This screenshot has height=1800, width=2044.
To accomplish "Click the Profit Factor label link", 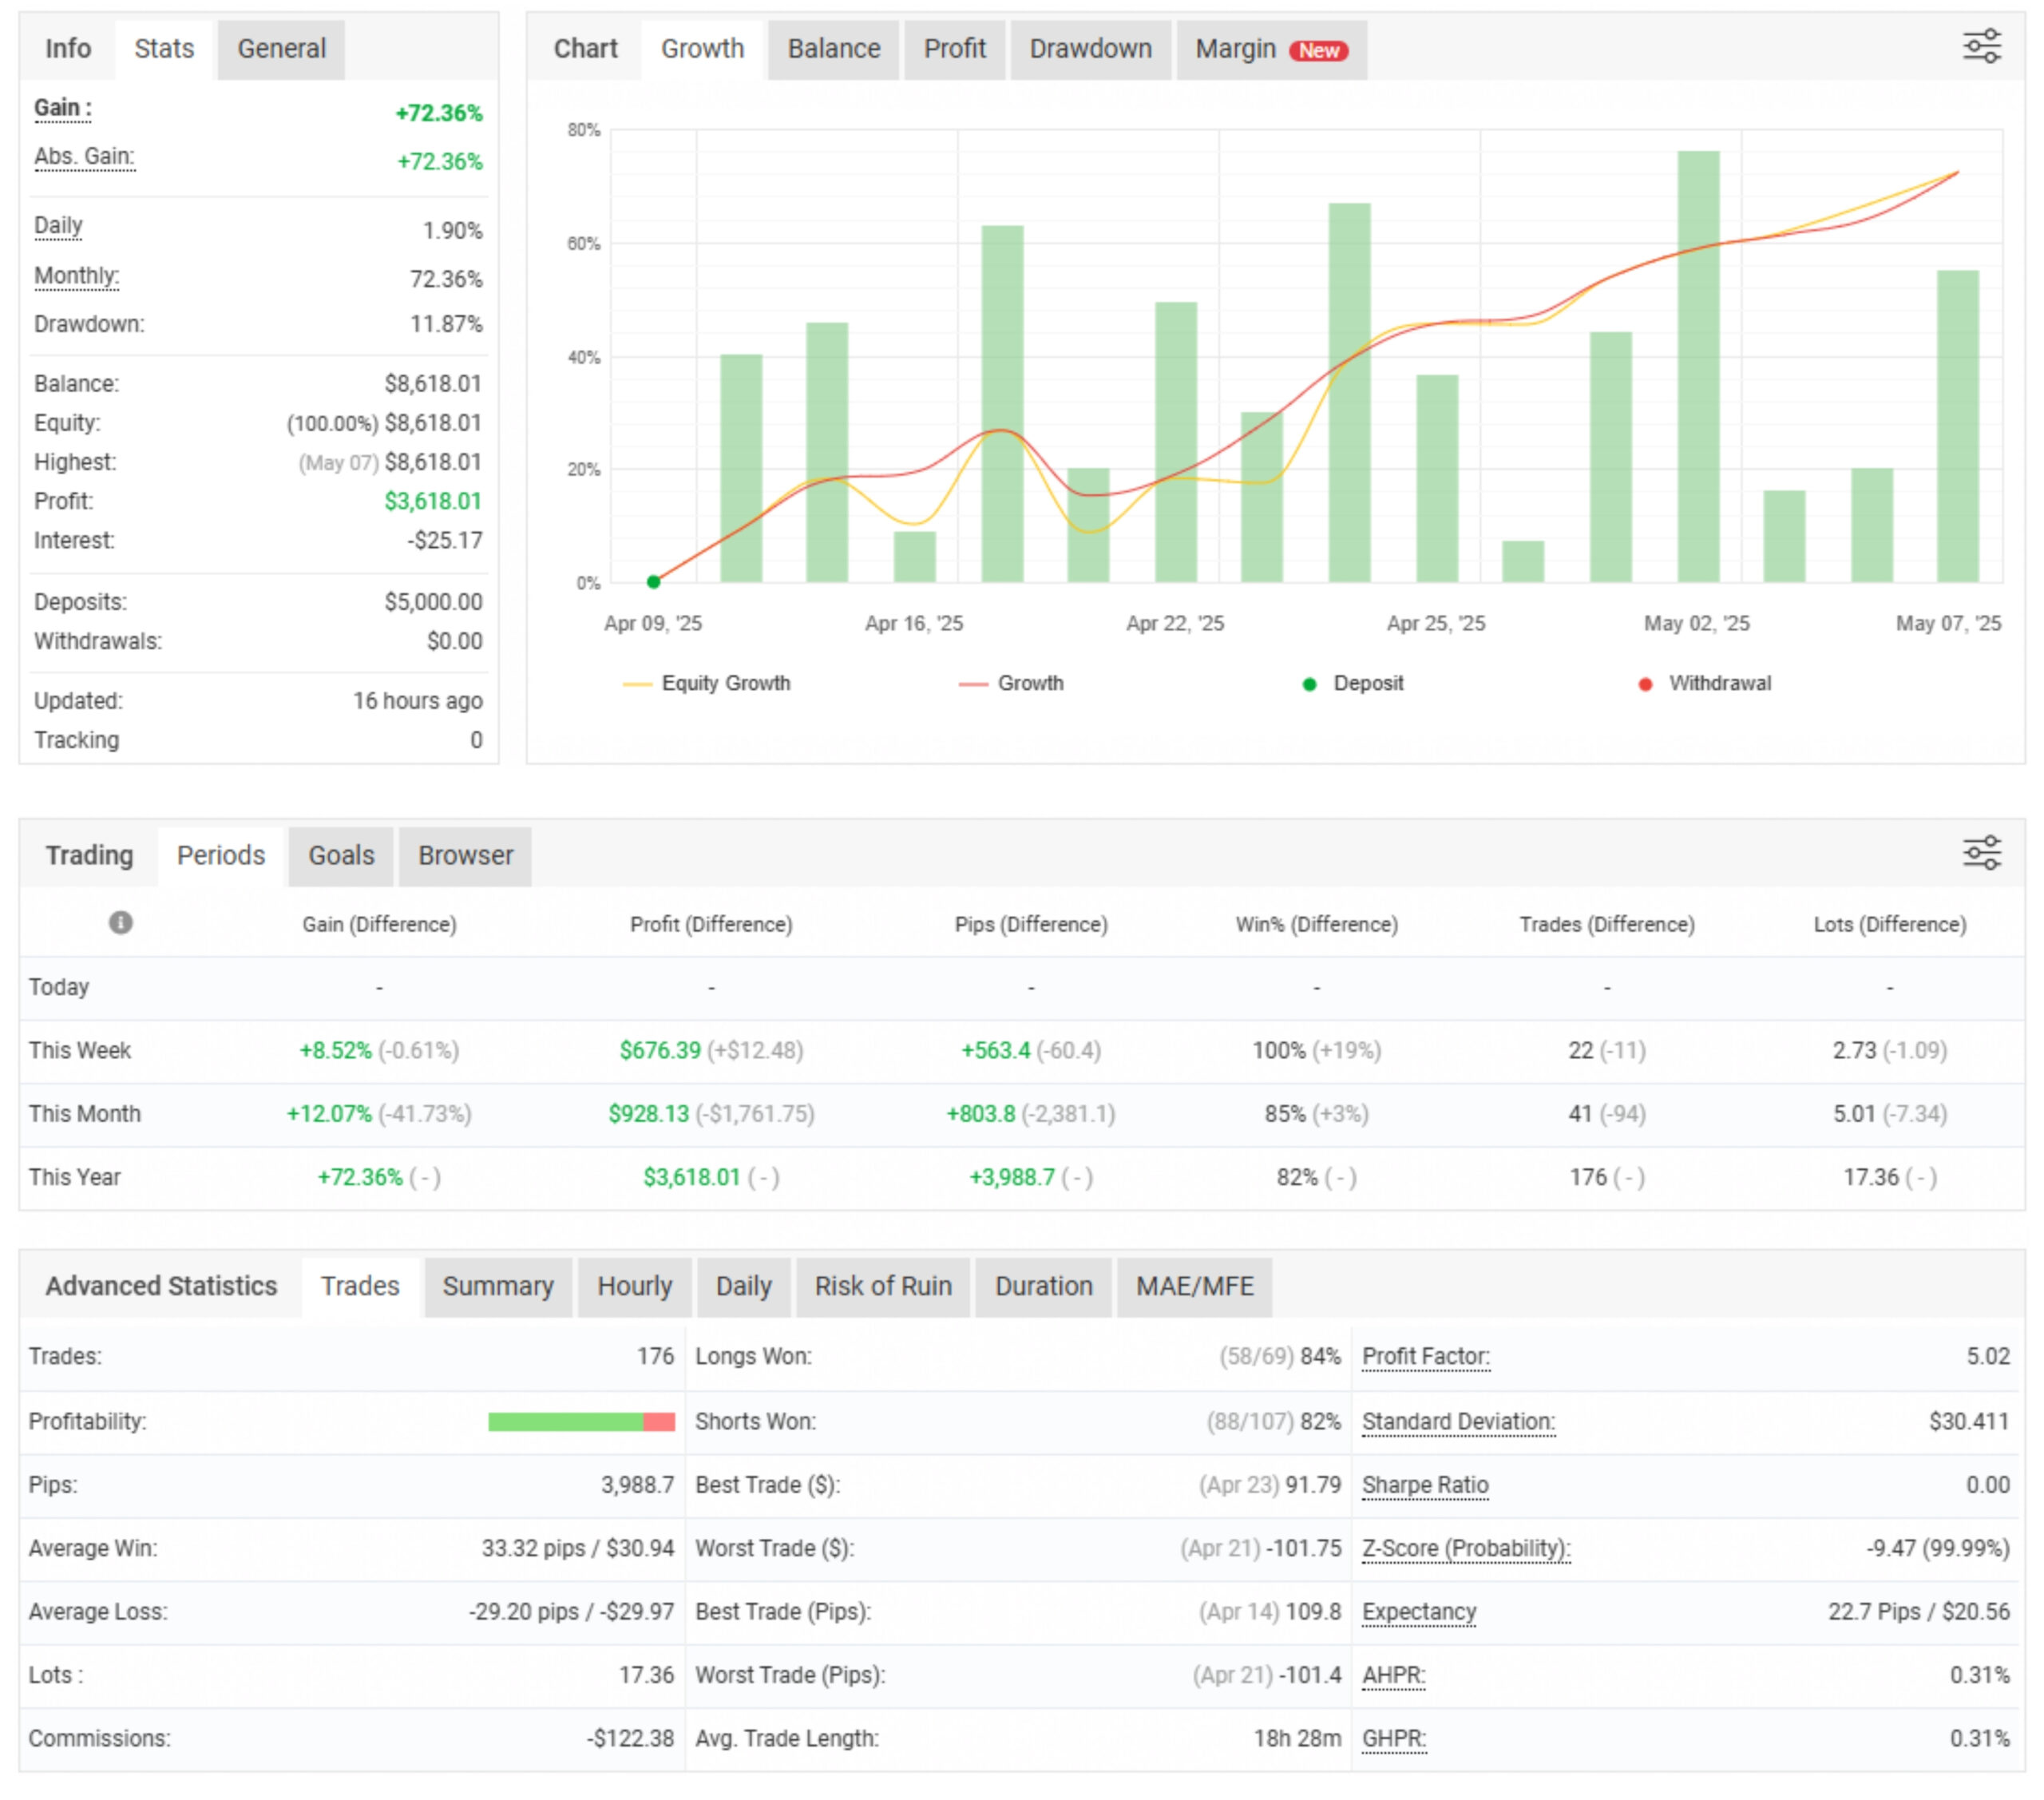I will [x=1425, y=1356].
